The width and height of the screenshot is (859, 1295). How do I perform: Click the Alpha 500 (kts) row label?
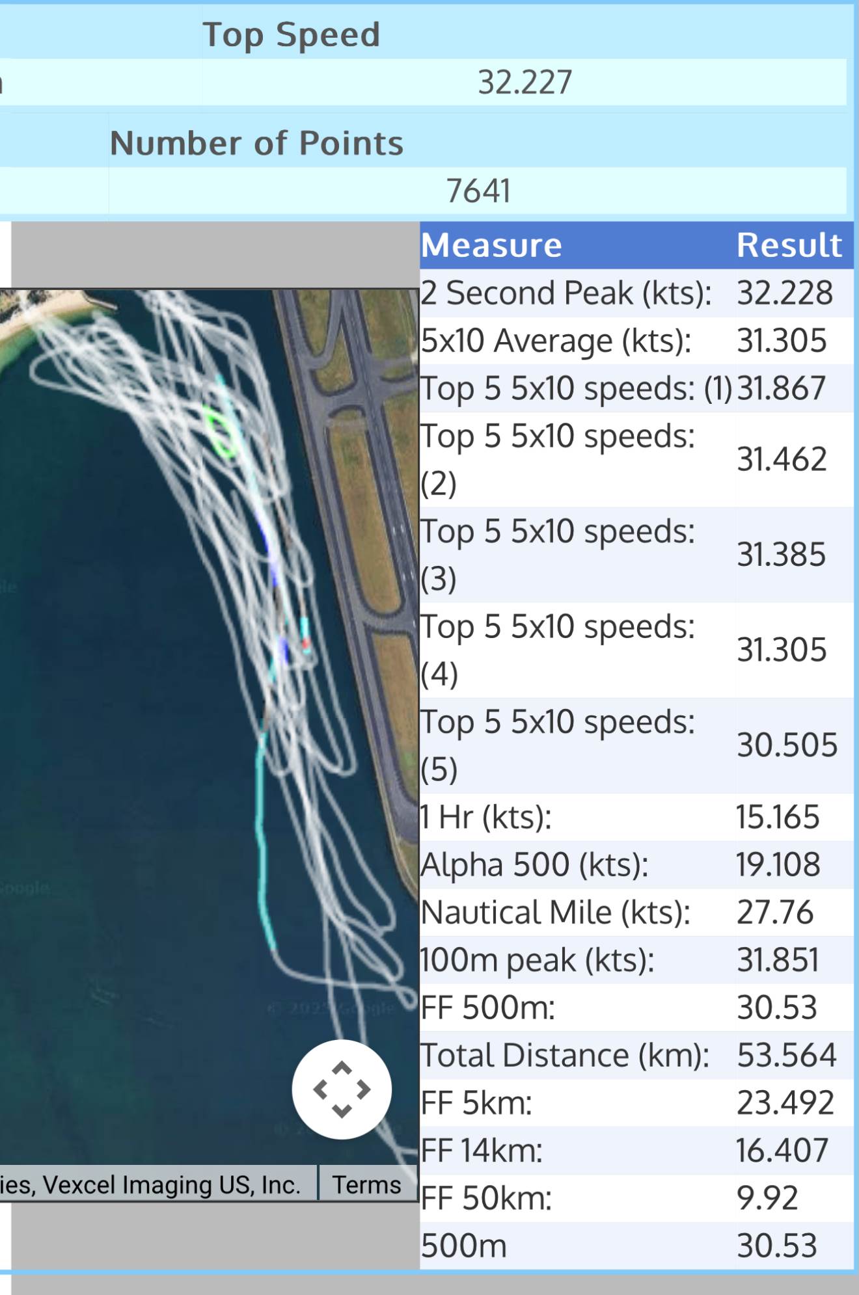[x=534, y=865]
